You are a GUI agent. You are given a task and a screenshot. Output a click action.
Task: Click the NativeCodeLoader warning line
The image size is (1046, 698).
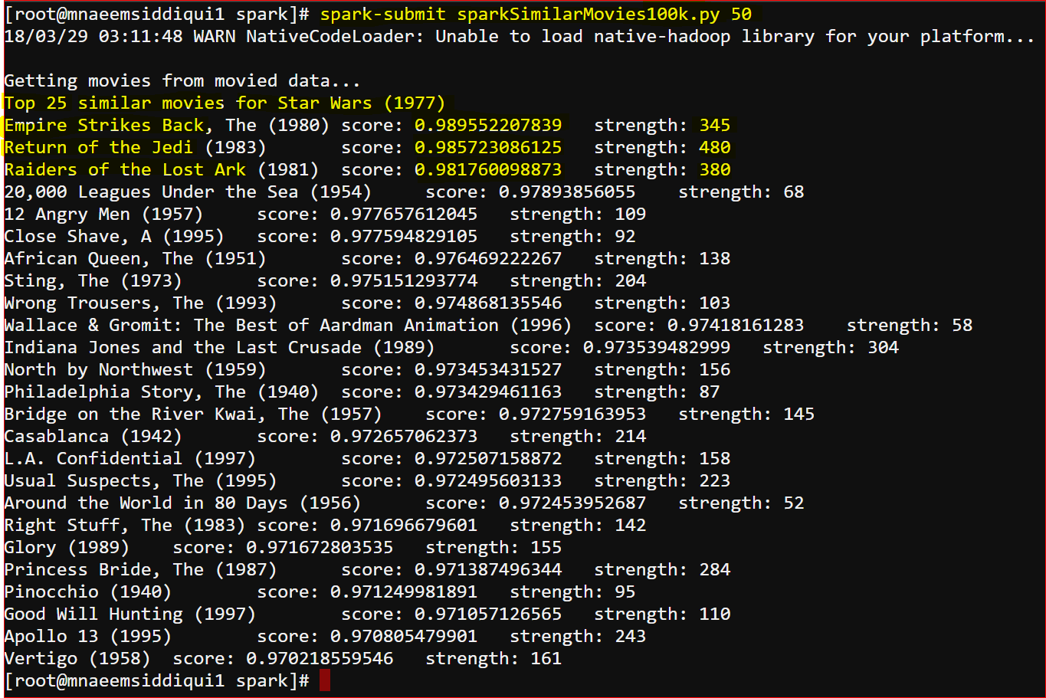(x=520, y=36)
